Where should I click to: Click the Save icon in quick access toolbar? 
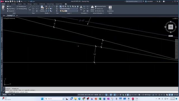point(10,1)
